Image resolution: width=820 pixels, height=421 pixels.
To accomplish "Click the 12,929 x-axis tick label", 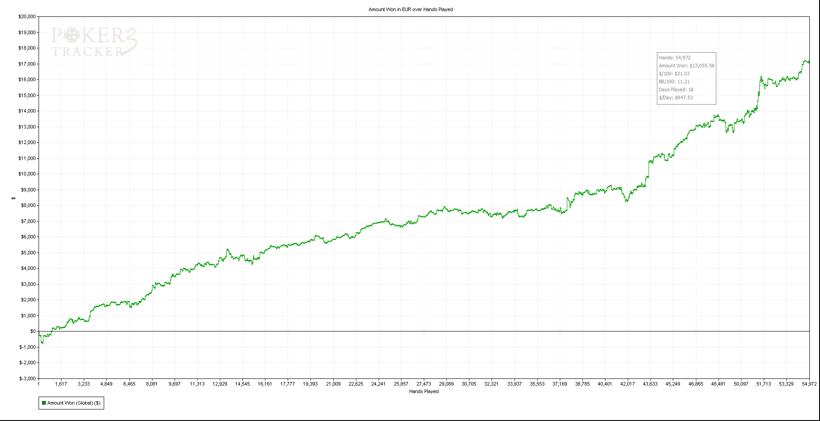I will (x=220, y=384).
